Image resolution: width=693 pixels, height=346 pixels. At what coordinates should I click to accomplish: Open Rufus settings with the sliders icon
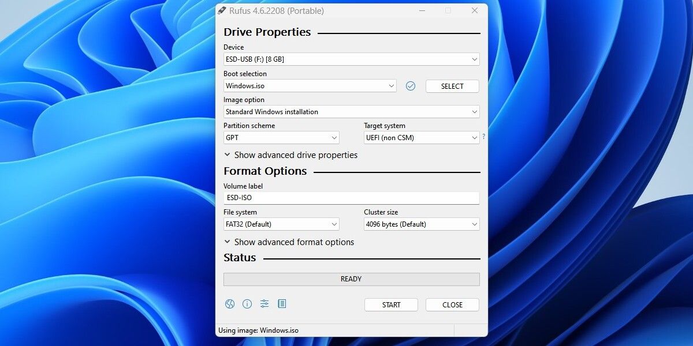(x=264, y=304)
